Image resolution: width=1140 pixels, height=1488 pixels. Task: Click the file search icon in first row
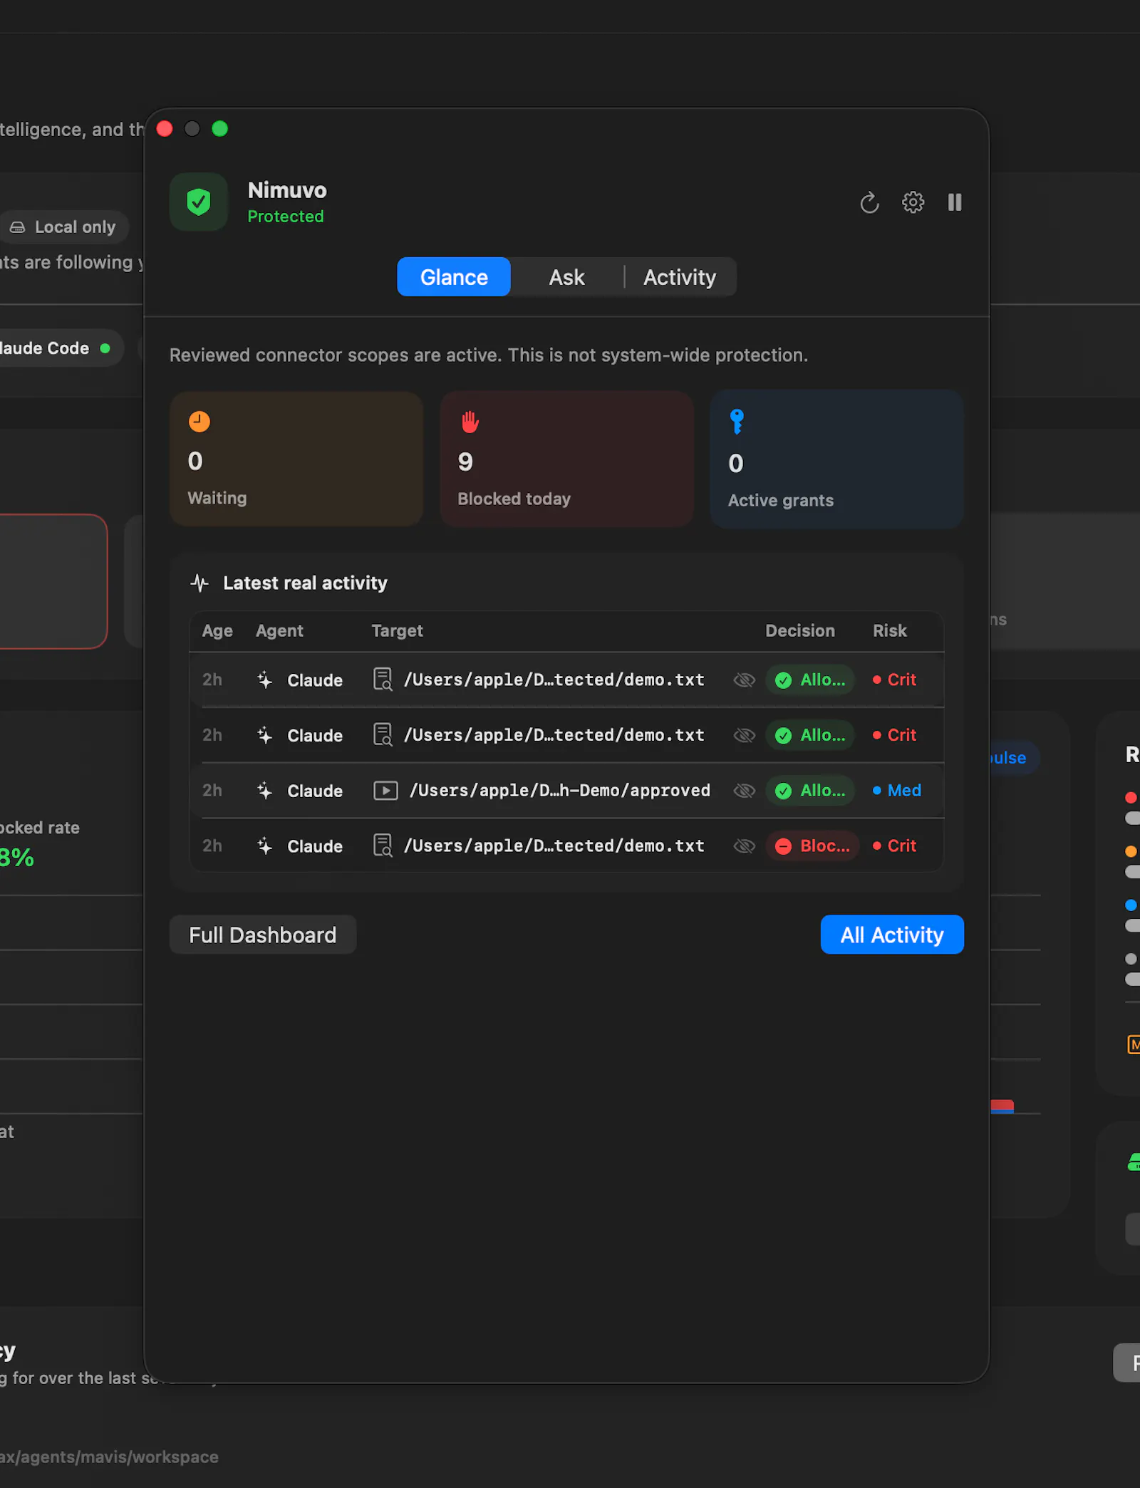tap(383, 680)
